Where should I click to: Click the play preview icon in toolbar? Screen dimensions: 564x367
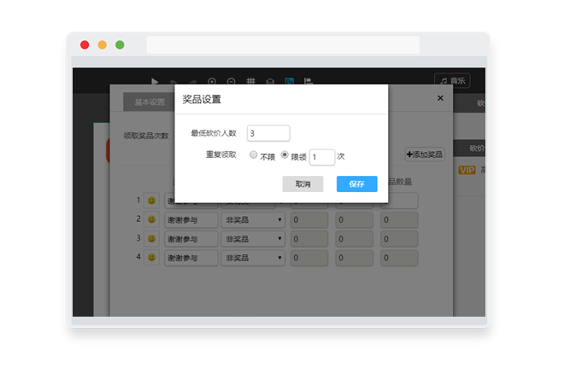155,82
